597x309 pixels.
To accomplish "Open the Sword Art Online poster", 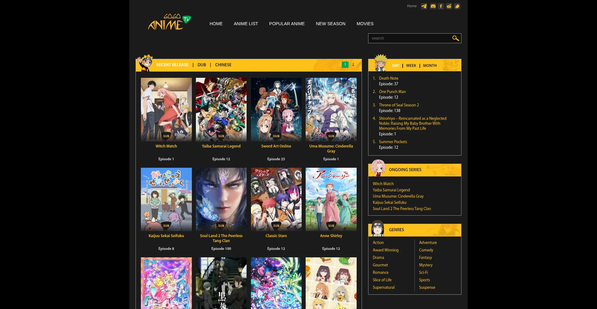I will [x=276, y=110].
